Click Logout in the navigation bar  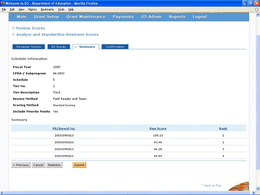pos(200,17)
